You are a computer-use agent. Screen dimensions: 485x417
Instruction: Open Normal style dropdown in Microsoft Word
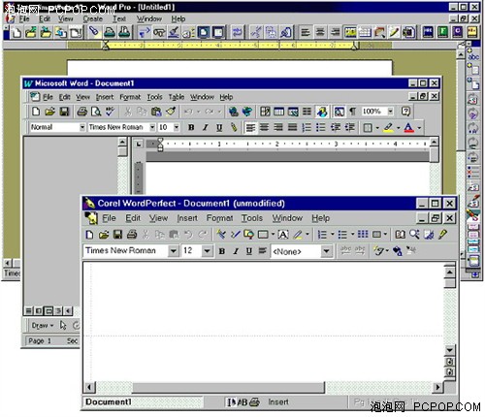(x=82, y=127)
